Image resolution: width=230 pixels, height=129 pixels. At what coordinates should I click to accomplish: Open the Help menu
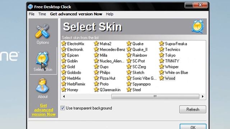click(x=110, y=14)
